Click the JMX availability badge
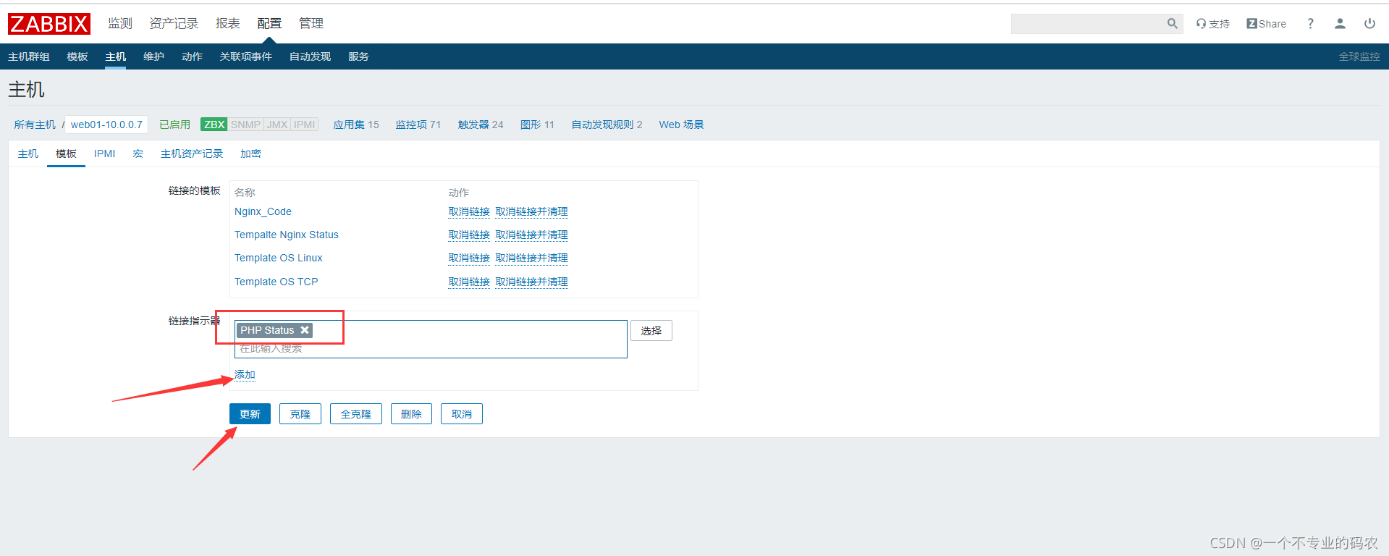The image size is (1389, 556). (277, 125)
